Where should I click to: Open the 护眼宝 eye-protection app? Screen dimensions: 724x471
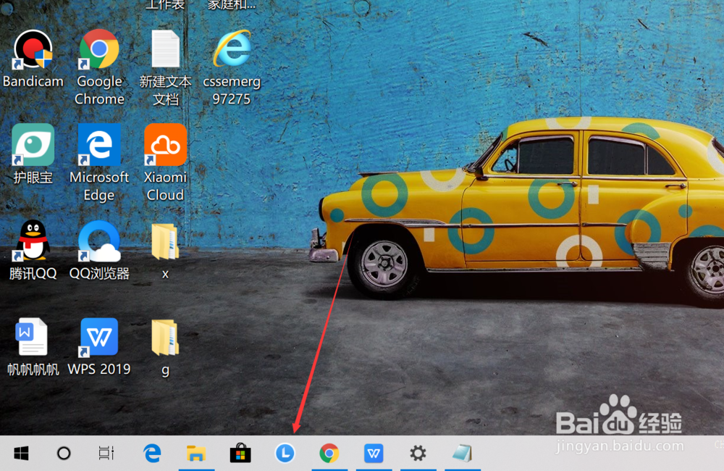[x=33, y=145]
